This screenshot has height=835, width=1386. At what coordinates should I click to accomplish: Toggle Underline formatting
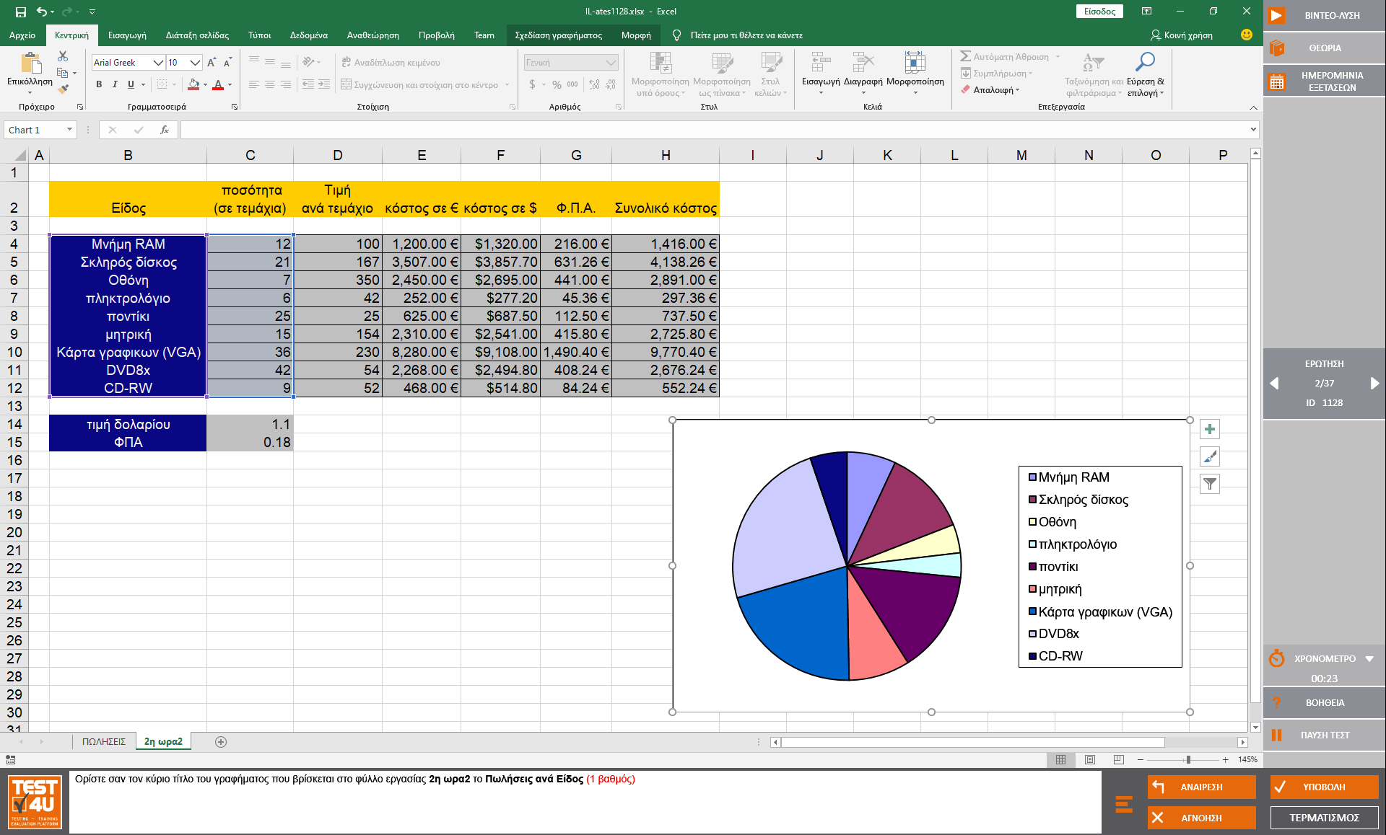point(131,84)
